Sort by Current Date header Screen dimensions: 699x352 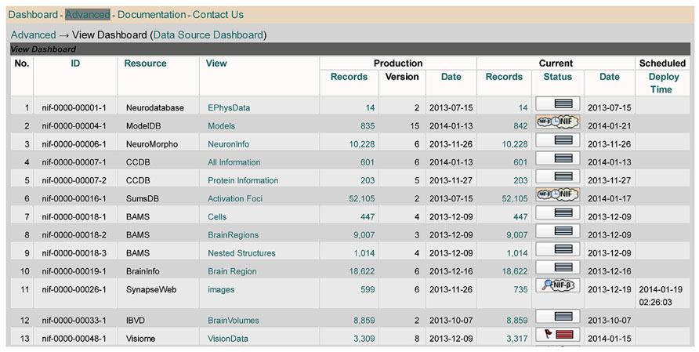click(x=610, y=77)
